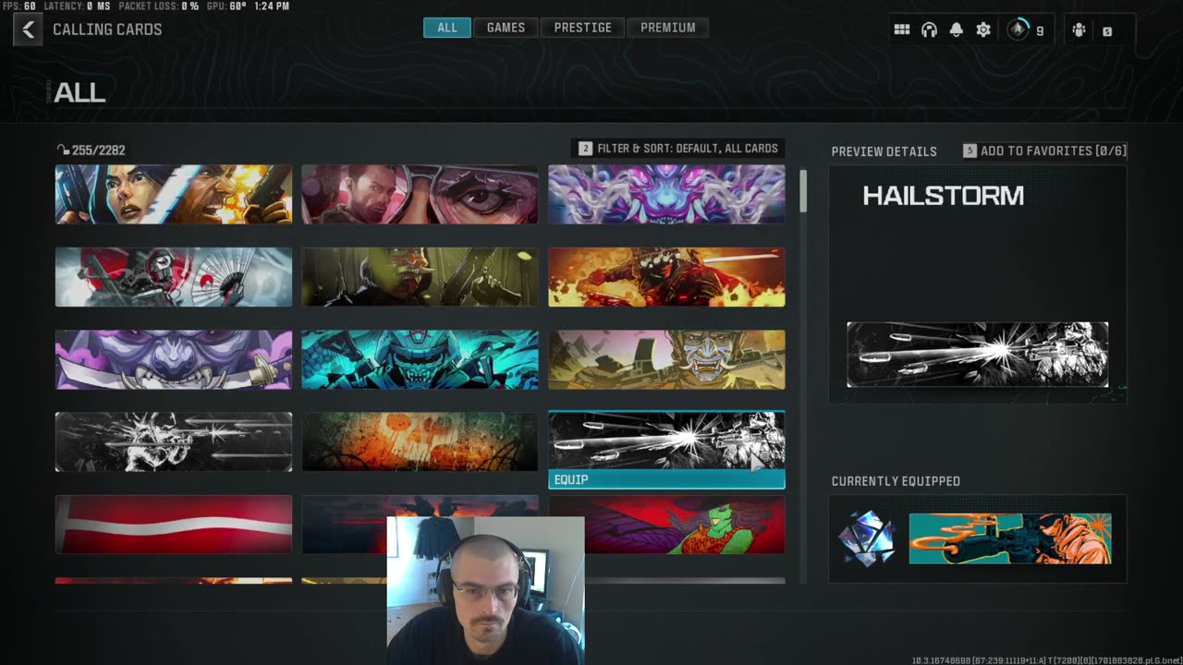Image resolution: width=1183 pixels, height=665 pixels.
Task: Add Hailstorm to favorites
Action: 1044,151
